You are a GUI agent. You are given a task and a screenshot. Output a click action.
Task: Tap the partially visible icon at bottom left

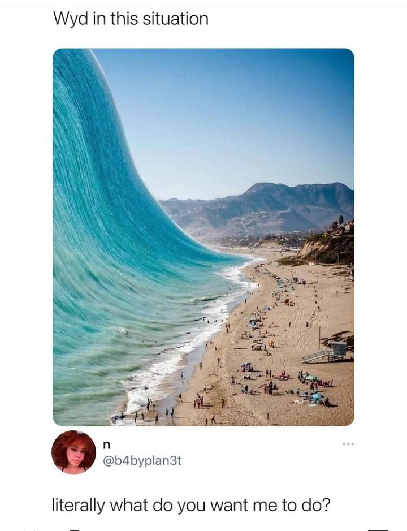(76, 529)
